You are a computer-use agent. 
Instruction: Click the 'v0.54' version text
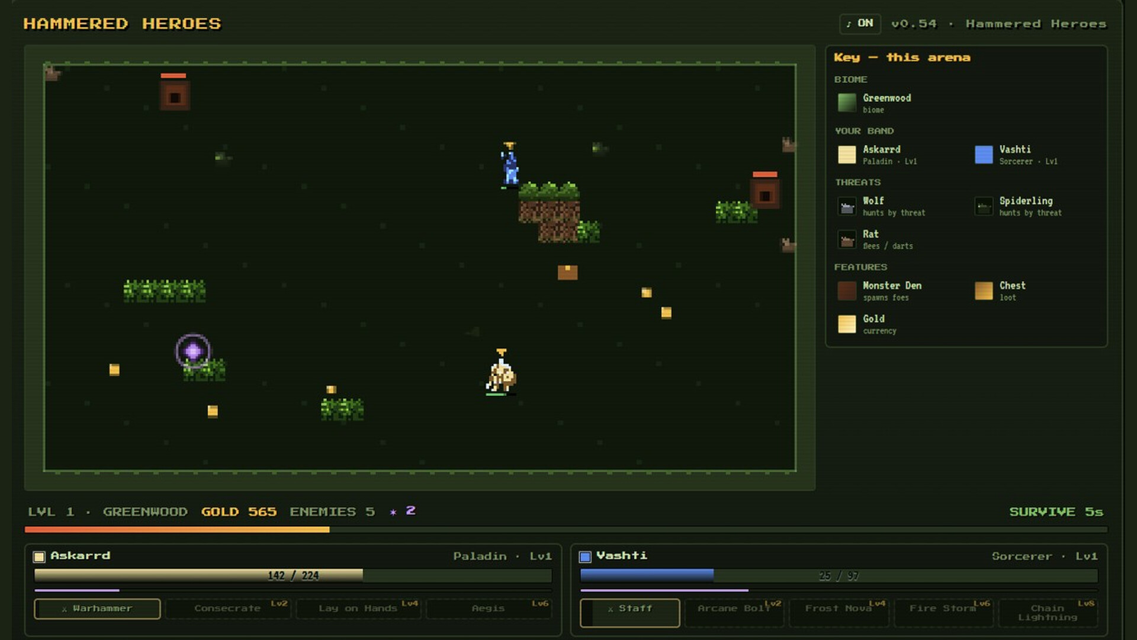click(x=914, y=24)
